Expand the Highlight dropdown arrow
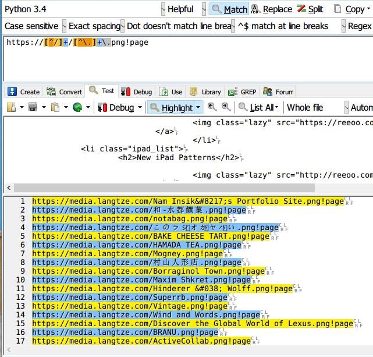The image size is (373, 357). click(x=198, y=107)
